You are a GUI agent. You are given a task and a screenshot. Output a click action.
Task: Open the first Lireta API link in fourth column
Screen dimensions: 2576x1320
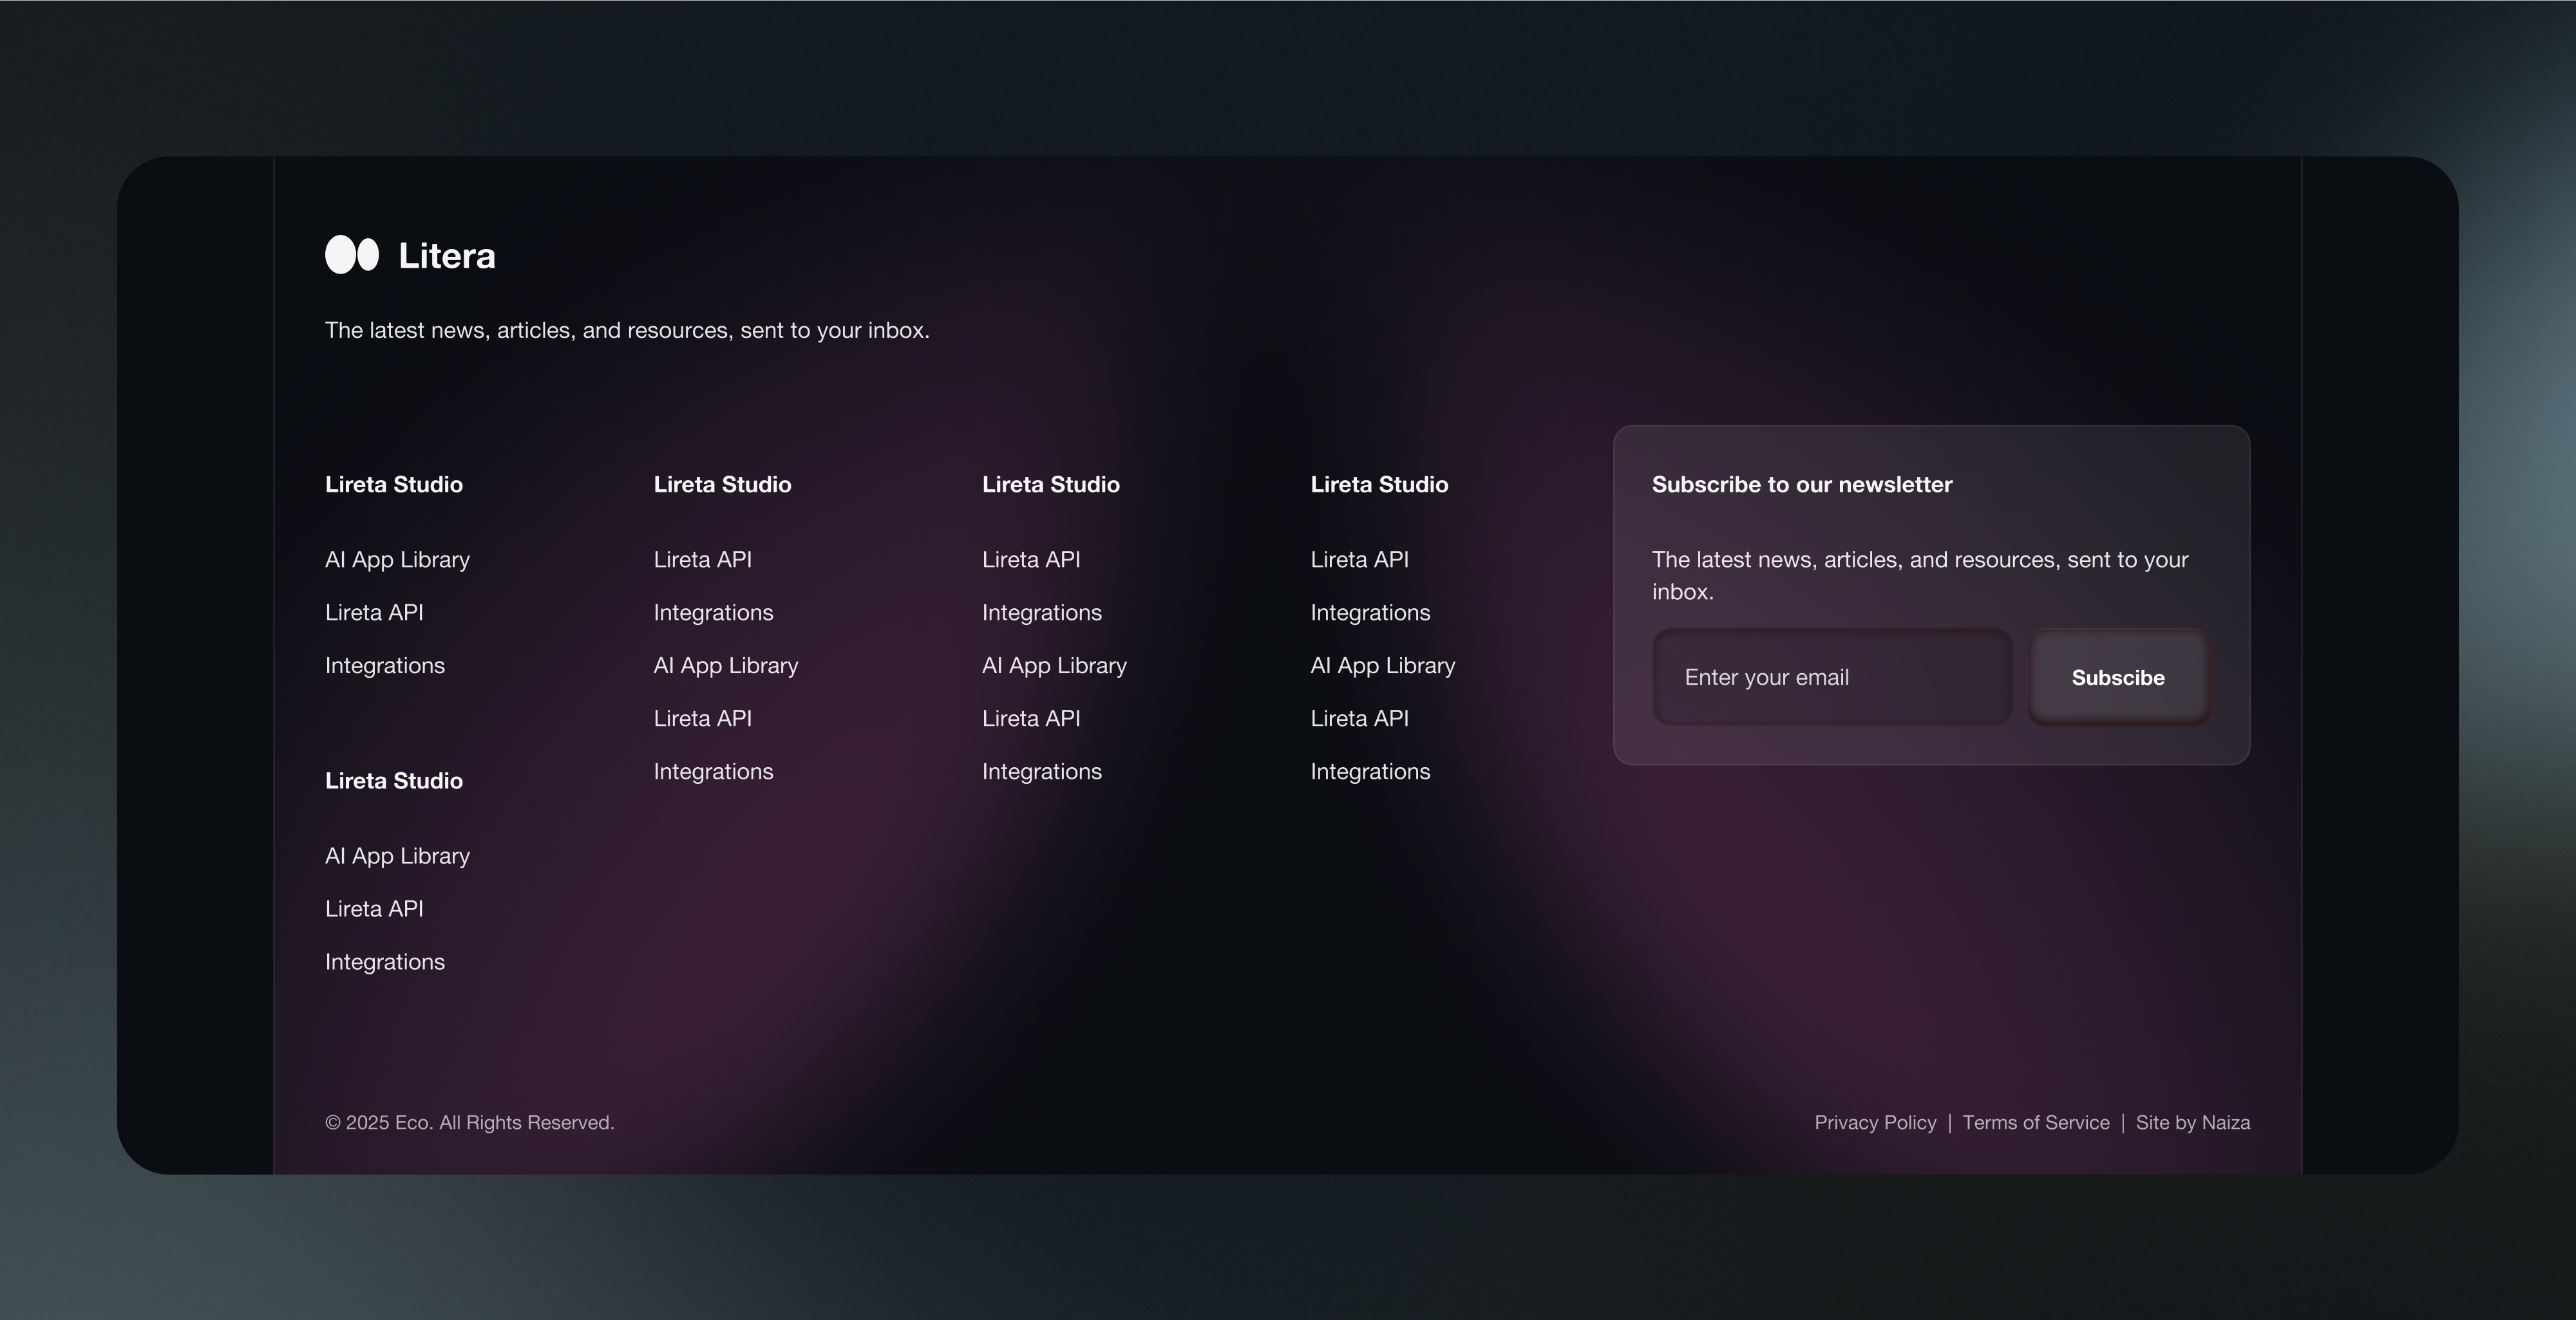1359,559
